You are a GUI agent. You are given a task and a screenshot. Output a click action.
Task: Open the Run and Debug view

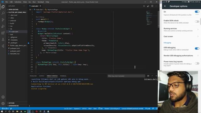click(x=3, y=26)
